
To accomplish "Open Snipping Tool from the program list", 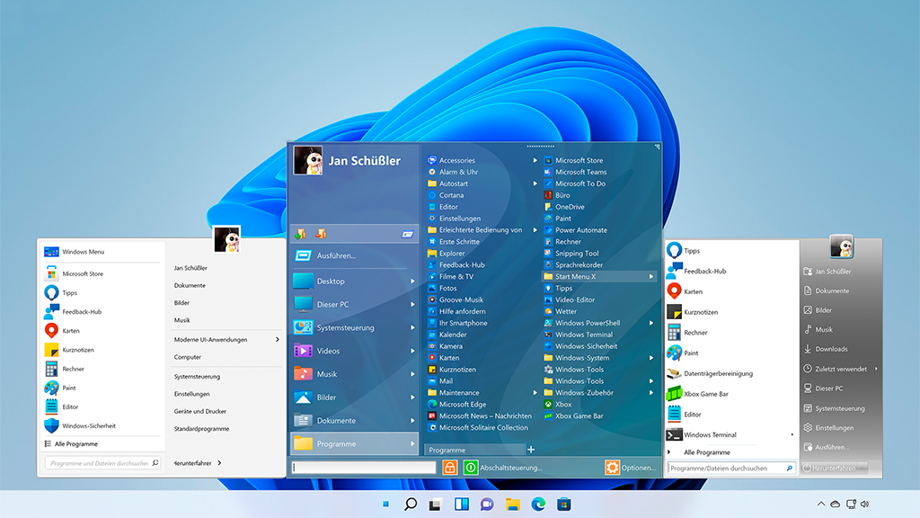I will pyautogui.click(x=576, y=254).
